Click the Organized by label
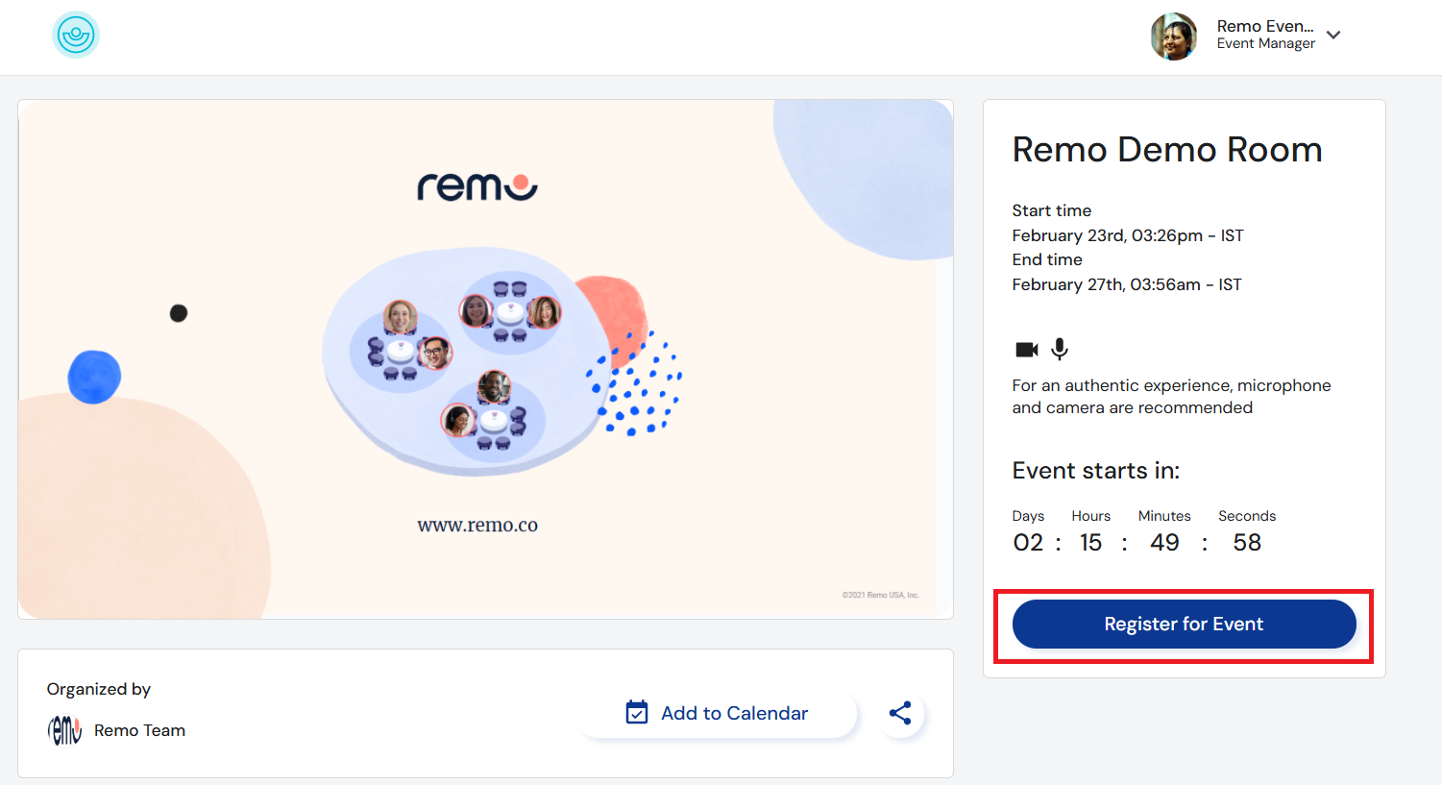1442x785 pixels. (99, 689)
